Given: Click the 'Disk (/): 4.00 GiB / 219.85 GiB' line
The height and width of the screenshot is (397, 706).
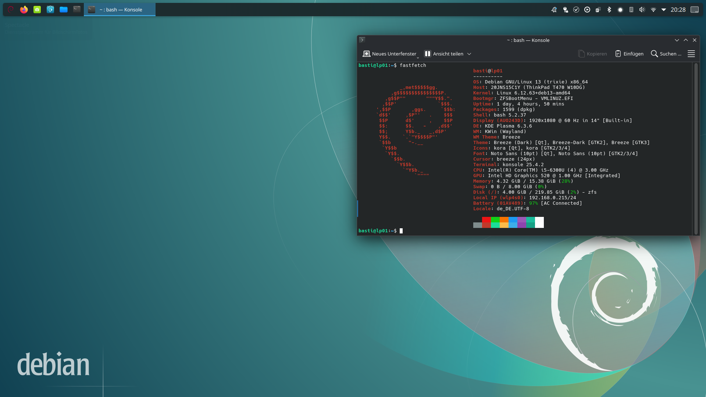Looking at the screenshot, I should pyautogui.click(x=535, y=192).
